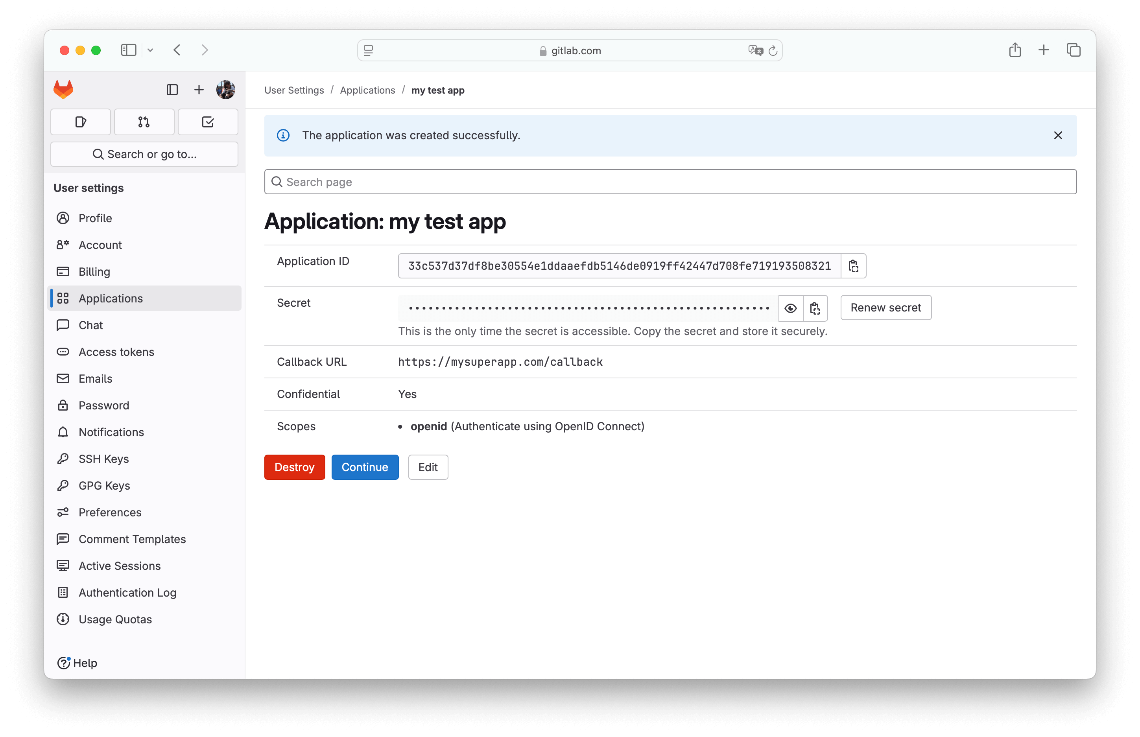Destroy the application with red button
The image size is (1140, 737).
click(294, 467)
